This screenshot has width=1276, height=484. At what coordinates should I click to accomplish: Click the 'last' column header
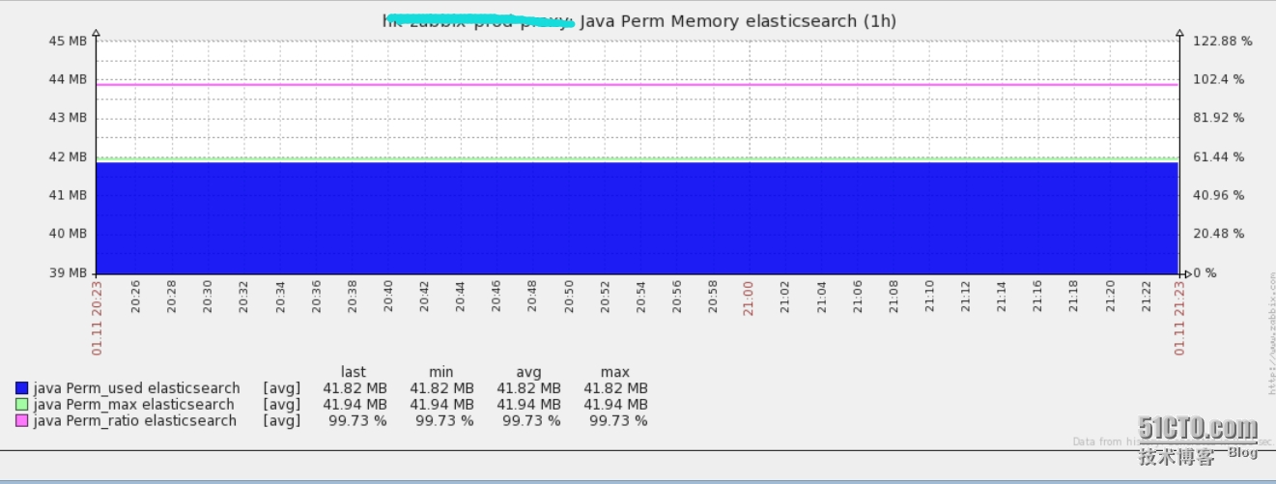(x=354, y=372)
